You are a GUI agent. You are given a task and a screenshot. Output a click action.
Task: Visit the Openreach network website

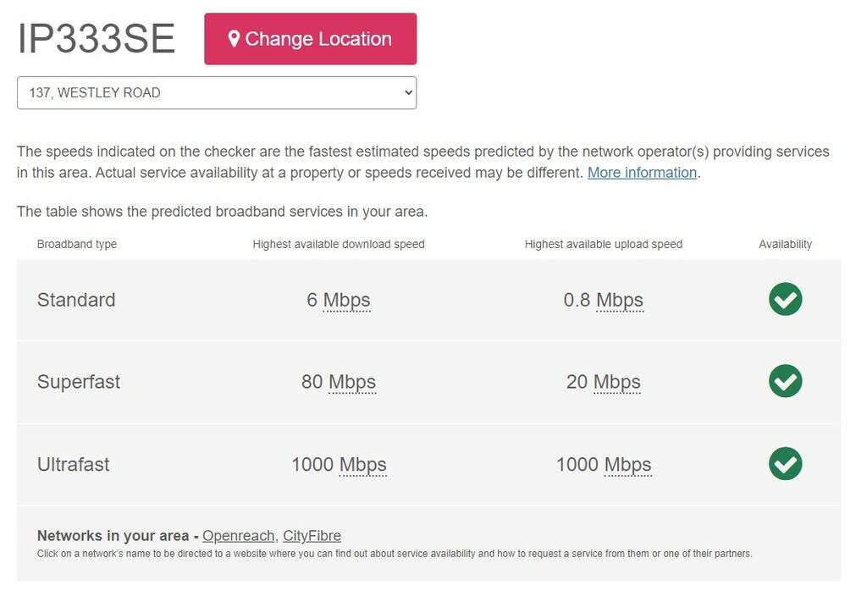coord(239,535)
